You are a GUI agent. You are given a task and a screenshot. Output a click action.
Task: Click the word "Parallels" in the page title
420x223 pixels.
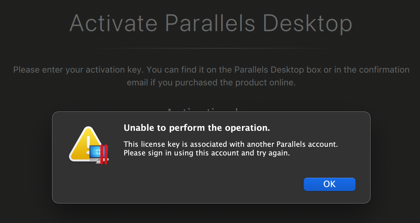pos(210,23)
